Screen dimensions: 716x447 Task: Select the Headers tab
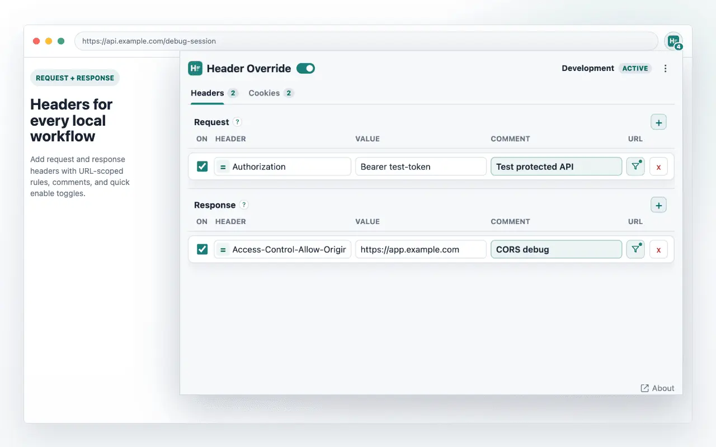point(214,93)
